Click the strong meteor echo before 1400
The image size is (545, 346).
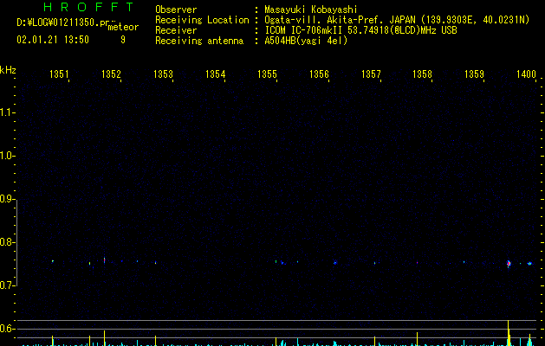[509, 264]
